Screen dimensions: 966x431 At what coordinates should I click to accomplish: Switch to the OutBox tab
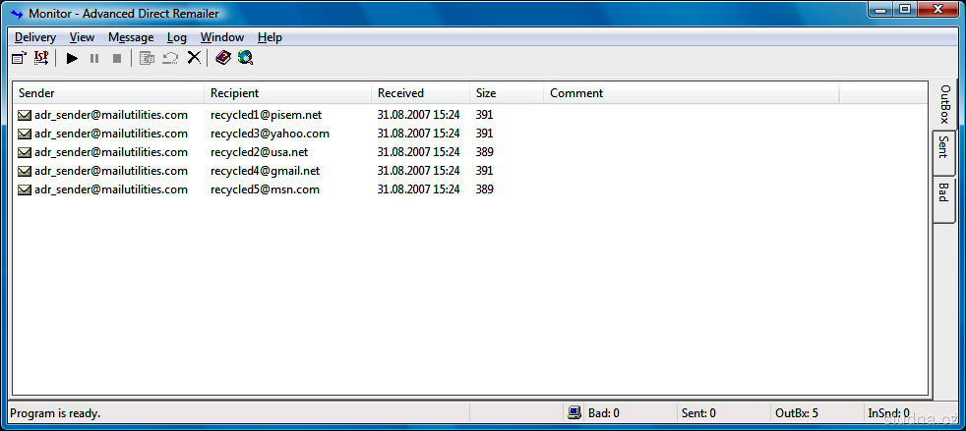945,104
